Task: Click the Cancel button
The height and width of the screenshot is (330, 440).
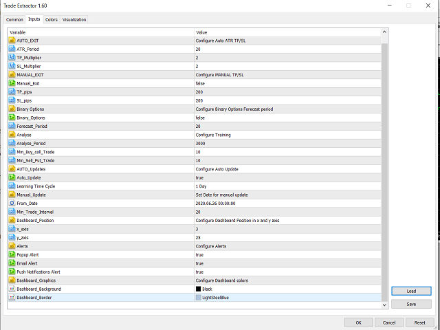Action: coord(389,322)
